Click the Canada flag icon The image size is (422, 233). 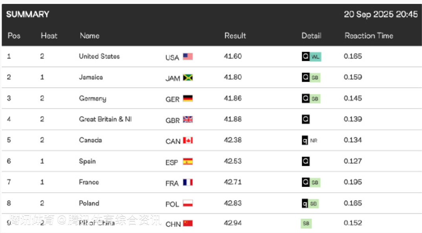point(188,140)
